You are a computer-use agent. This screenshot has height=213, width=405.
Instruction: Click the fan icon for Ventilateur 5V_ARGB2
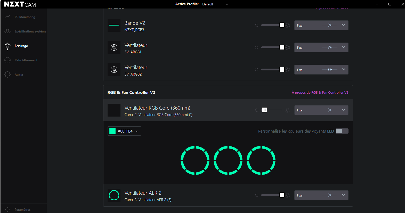pyautogui.click(x=114, y=70)
